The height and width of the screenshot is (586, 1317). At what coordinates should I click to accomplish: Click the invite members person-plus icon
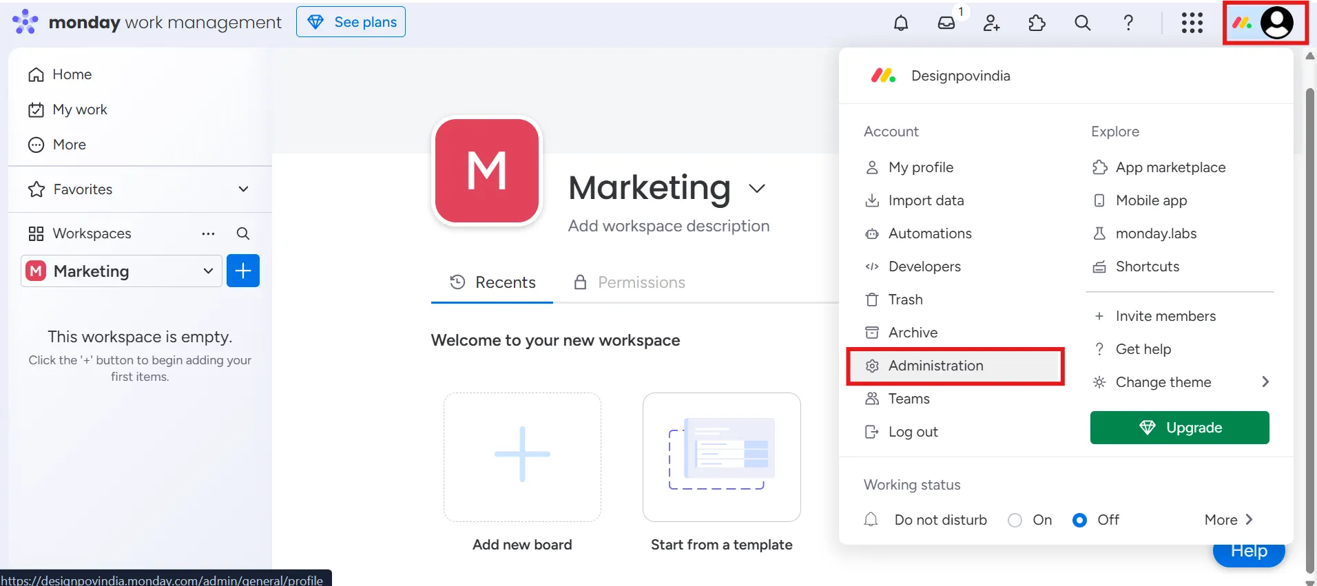click(991, 23)
